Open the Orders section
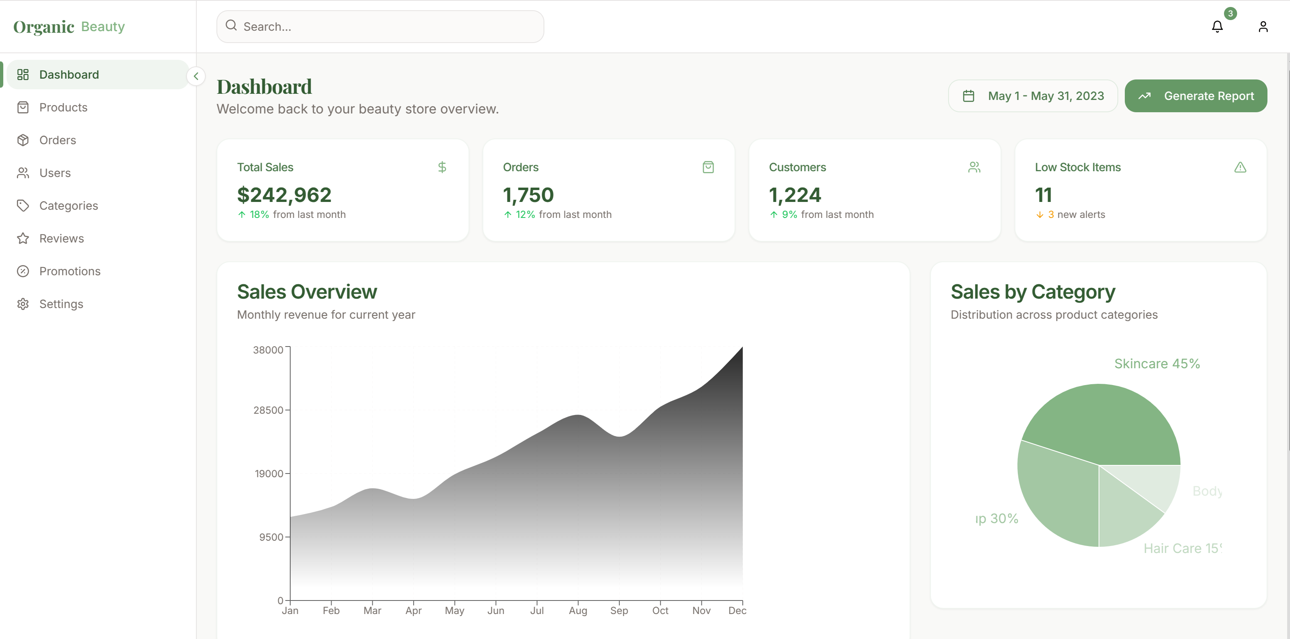 (x=97, y=140)
